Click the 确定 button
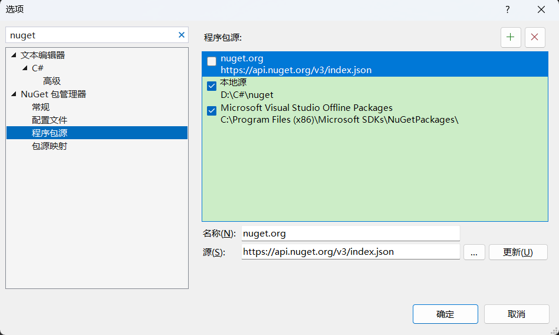559x335 pixels. tap(445, 314)
